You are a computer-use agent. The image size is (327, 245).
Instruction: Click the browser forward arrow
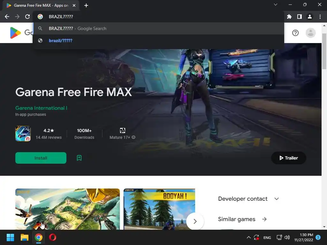17,17
